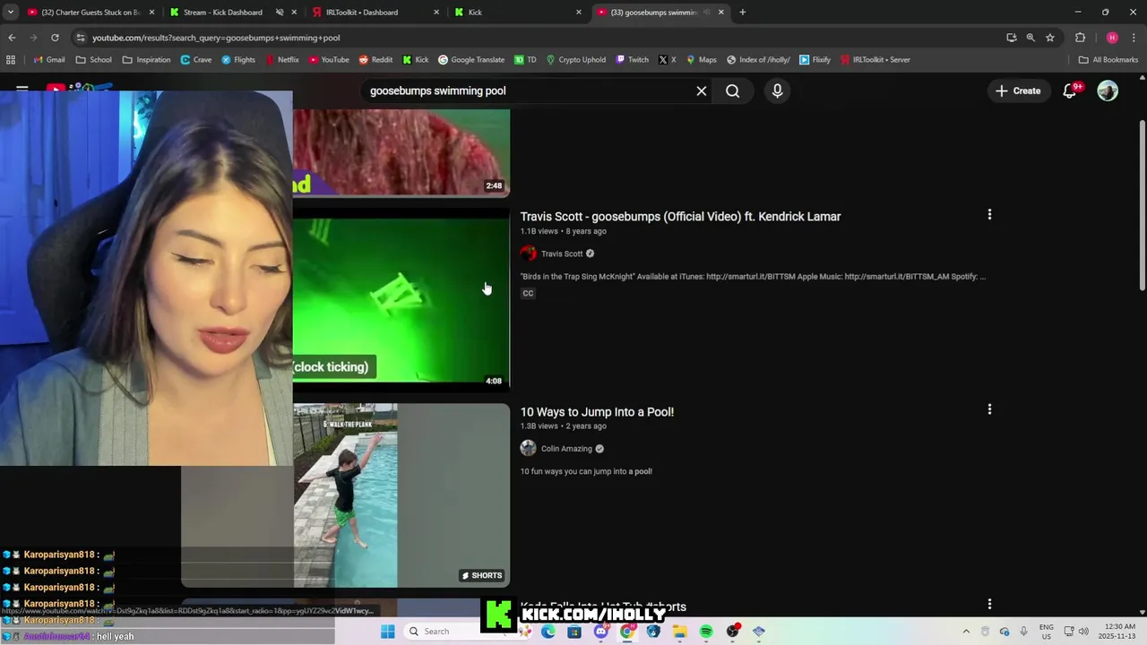Open options menu for Kade Falls Into Hot Tub video
This screenshot has width=1147, height=645.
989,605
